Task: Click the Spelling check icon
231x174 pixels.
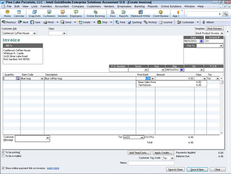Action: [129, 22]
